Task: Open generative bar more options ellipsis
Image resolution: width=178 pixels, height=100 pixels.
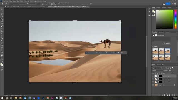Action: coord(125,53)
